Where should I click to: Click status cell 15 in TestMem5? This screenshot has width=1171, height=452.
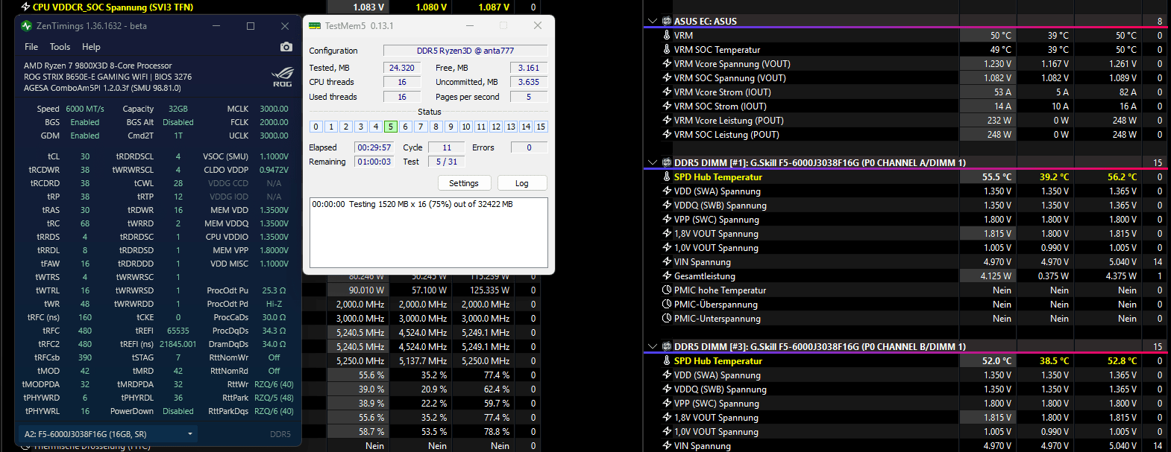541,127
